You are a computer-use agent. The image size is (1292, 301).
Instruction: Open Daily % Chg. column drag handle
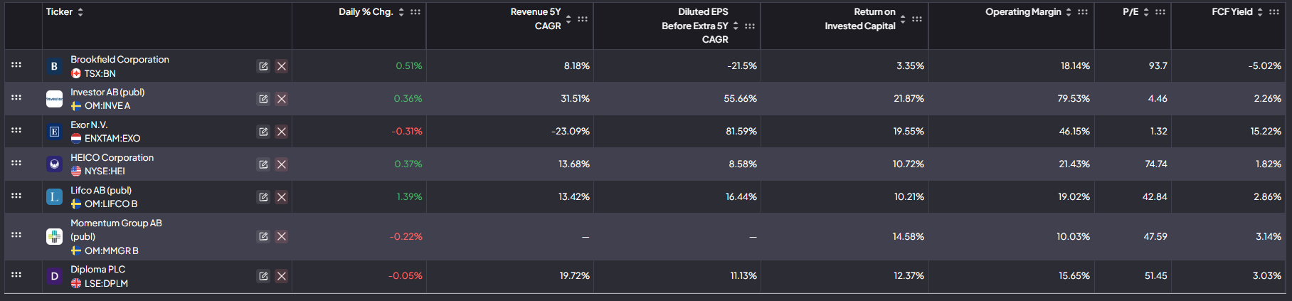[415, 12]
